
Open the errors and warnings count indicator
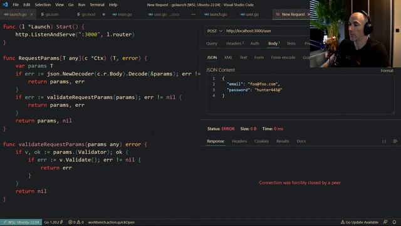tap(76, 222)
